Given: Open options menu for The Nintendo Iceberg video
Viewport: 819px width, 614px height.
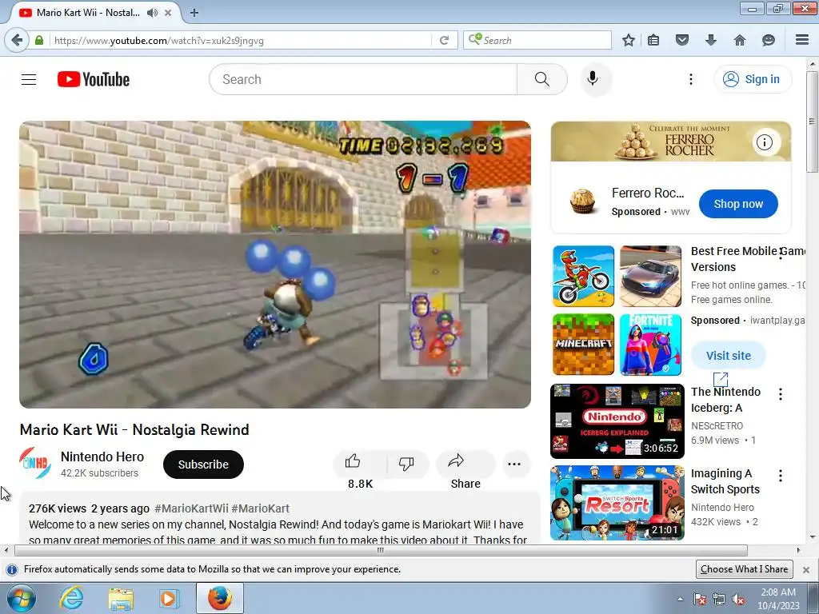Looking at the screenshot, I should 781,394.
